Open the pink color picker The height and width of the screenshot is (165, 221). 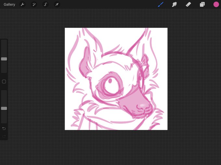click(216, 5)
